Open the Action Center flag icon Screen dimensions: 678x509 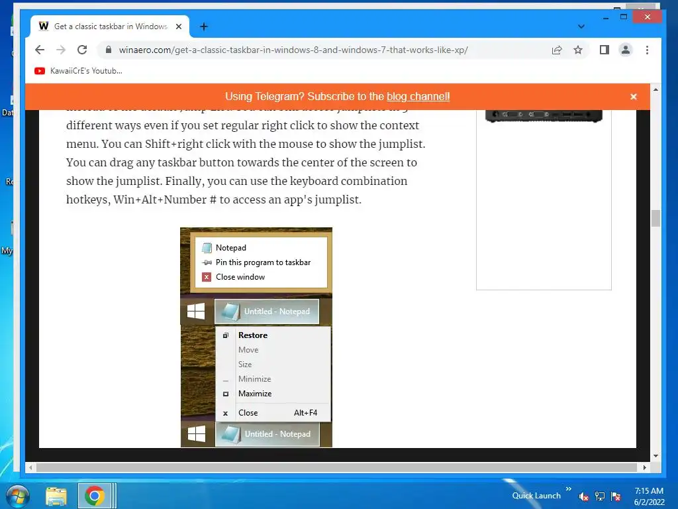(616, 496)
